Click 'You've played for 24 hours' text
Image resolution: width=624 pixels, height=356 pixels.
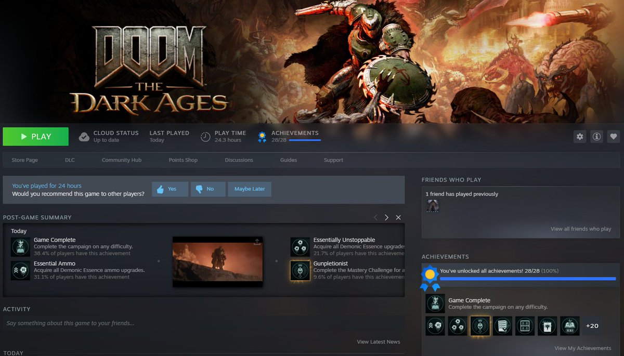(x=47, y=186)
